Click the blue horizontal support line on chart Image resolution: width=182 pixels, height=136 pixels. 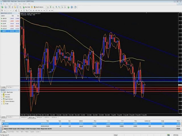coord(99,80)
